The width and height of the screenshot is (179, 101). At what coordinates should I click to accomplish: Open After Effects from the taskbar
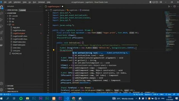[x=41, y=98]
